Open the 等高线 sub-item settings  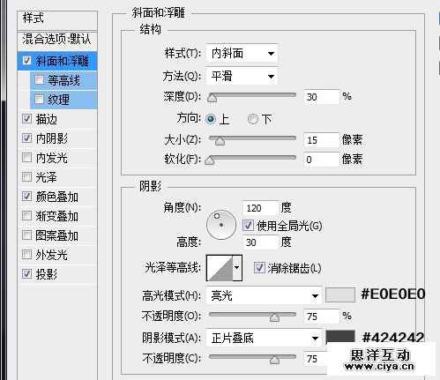tap(63, 80)
